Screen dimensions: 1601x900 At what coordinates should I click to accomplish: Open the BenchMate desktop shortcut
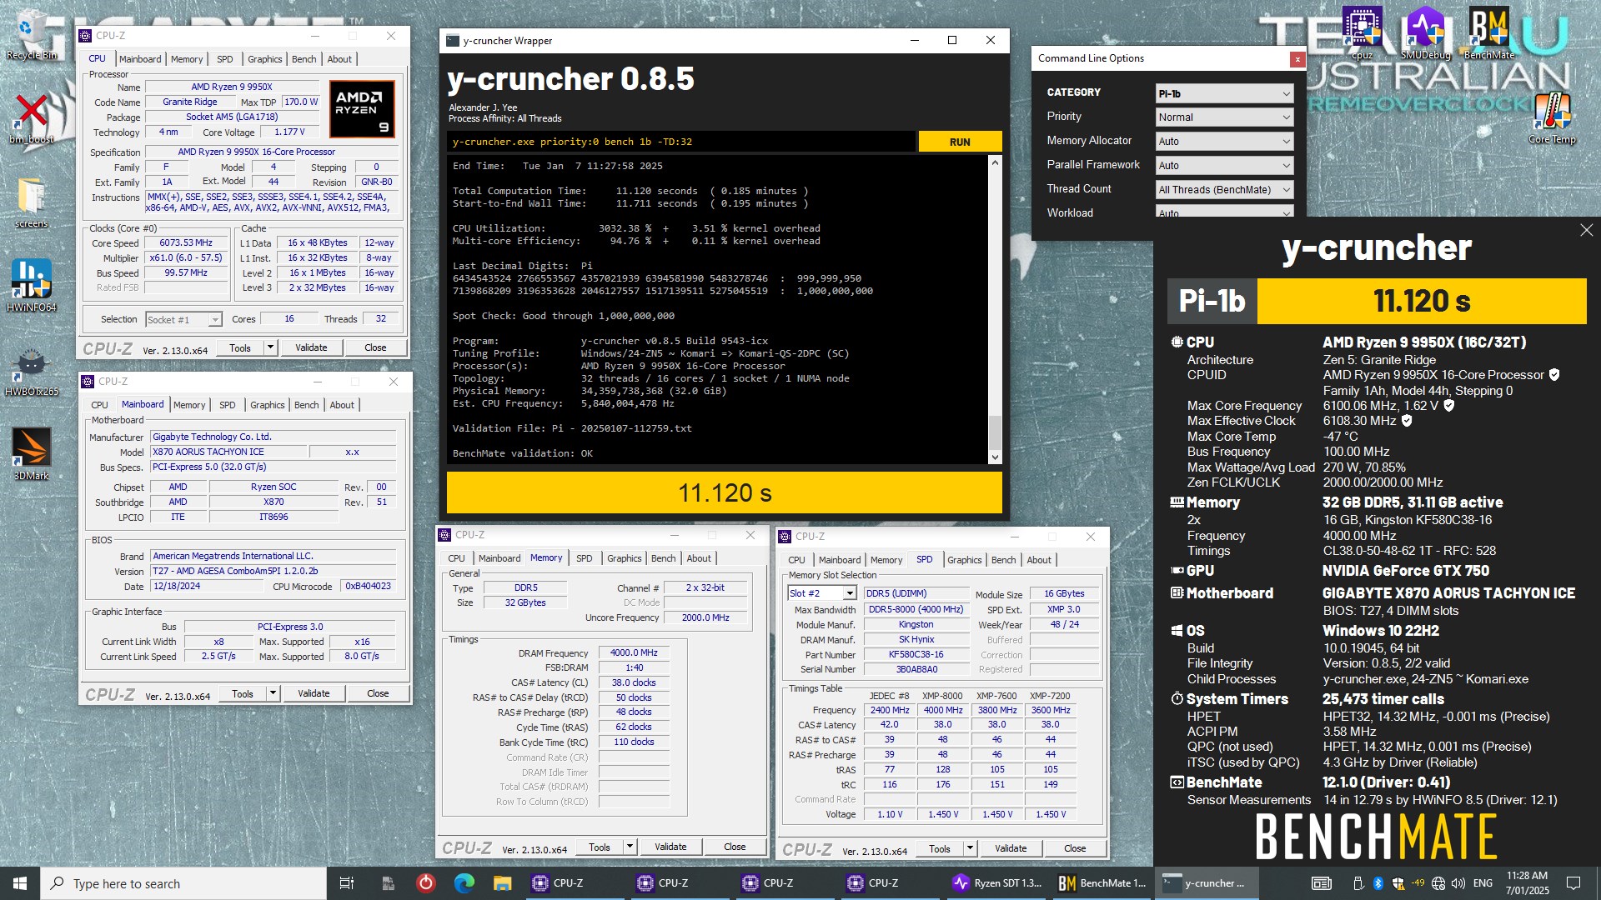point(1488,33)
